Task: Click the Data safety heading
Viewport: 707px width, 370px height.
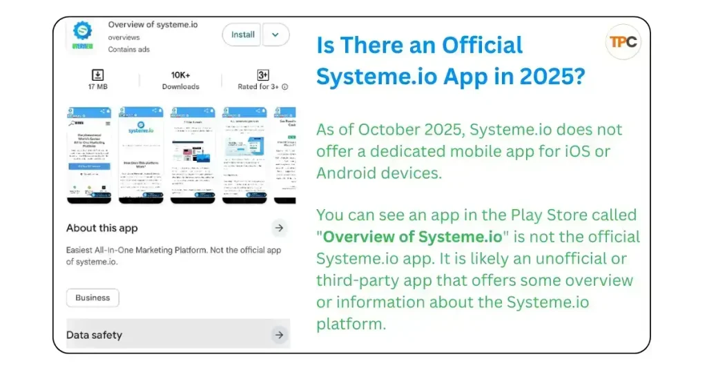Action: [x=94, y=335]
